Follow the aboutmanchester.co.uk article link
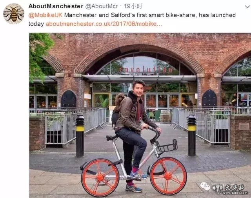Screen dimensions: 251x198 tap(104, 24)
